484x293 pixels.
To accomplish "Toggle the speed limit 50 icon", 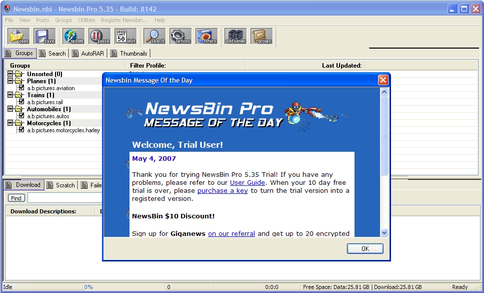I will point(125,36).
